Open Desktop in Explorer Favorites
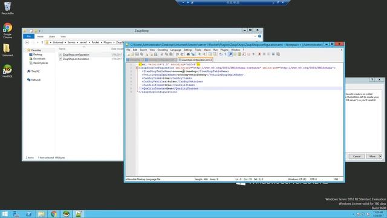The width and height of the screenshot is (387, 218). [37, 54]
